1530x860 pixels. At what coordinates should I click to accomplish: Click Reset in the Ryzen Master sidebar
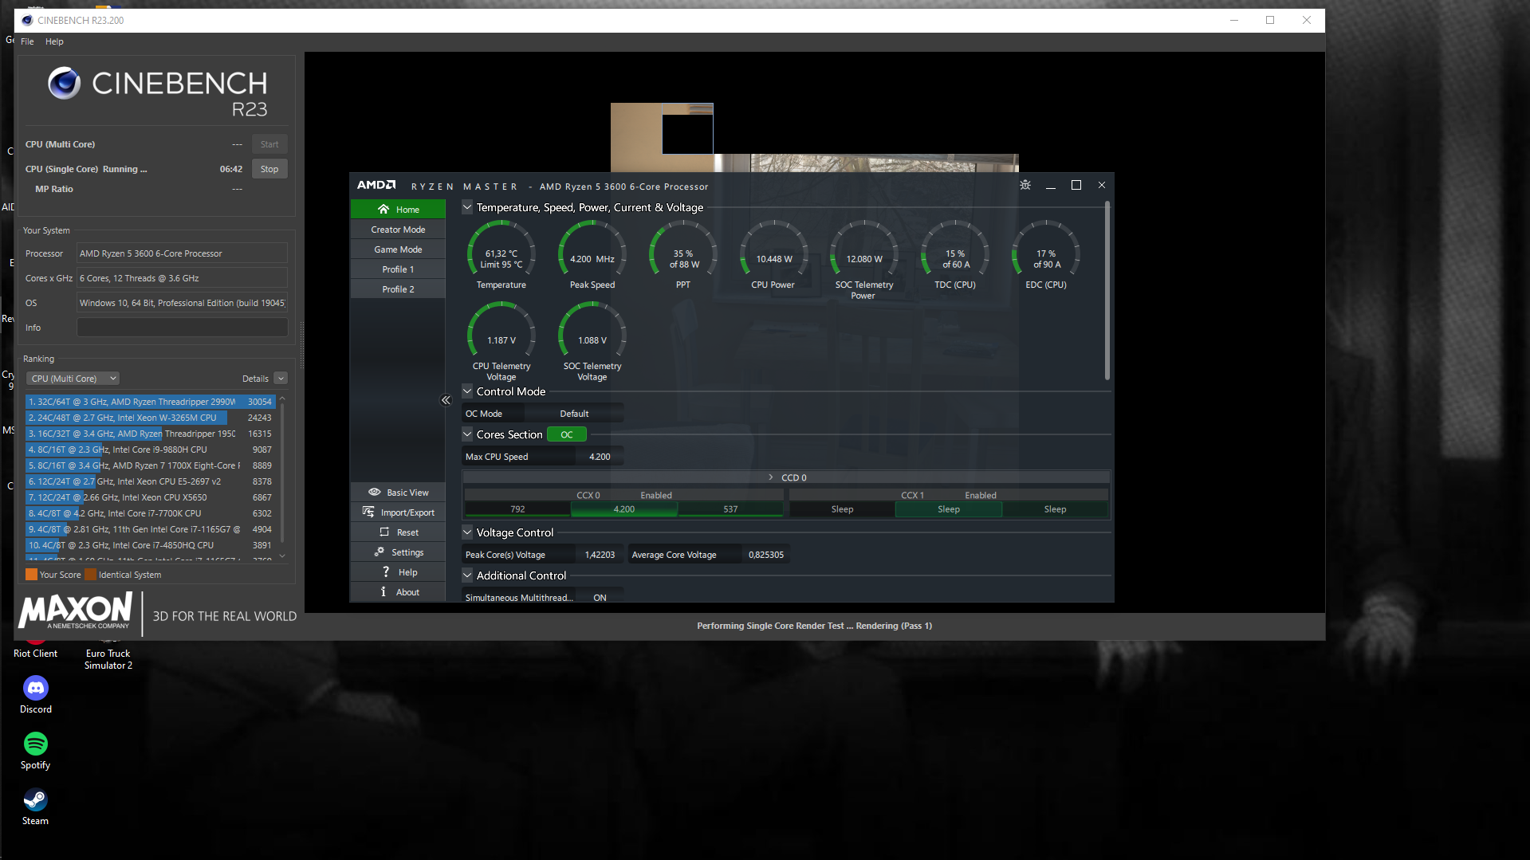coord(398,532)
